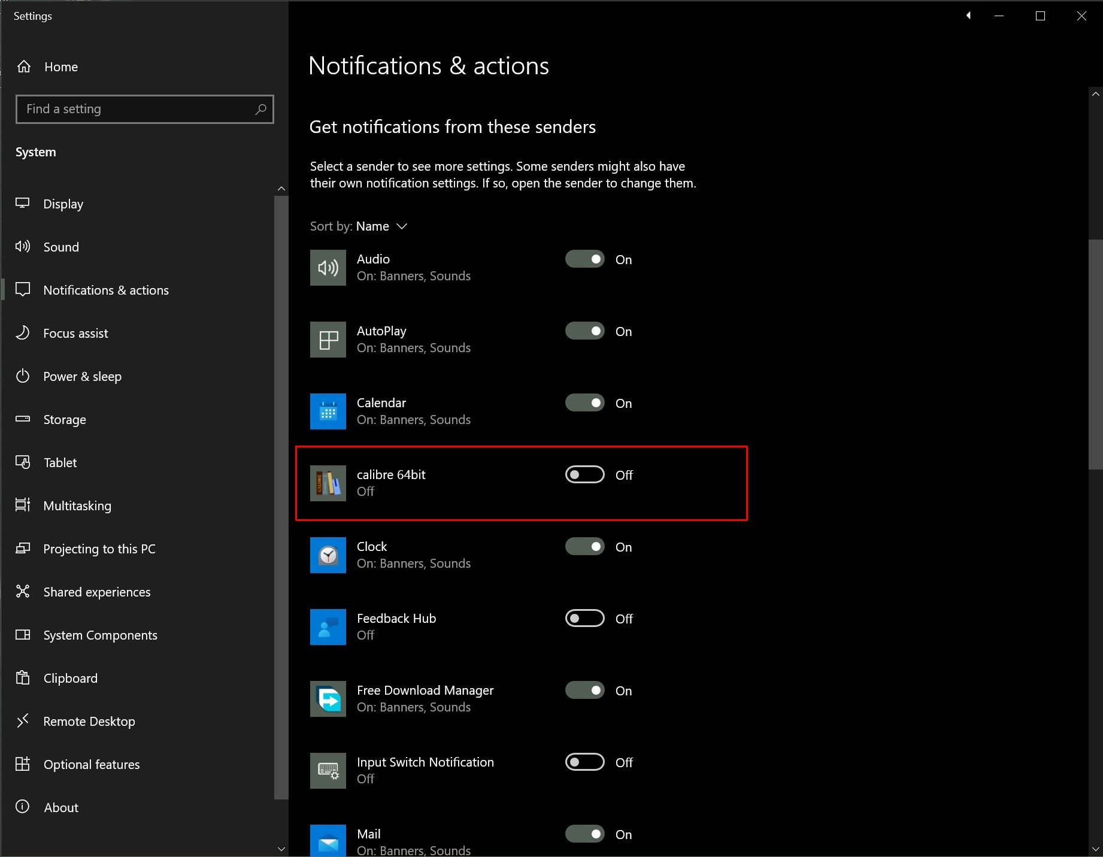Turn on Feedback Hub notifications toggle
The image size is (1103, 857).
click(x=584, y=619)
